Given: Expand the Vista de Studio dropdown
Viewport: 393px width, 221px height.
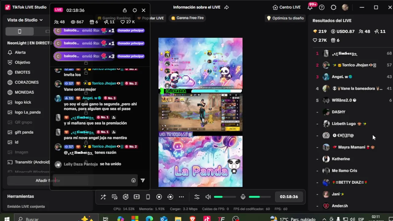Looking at the screenshot, I should point(25,20).
